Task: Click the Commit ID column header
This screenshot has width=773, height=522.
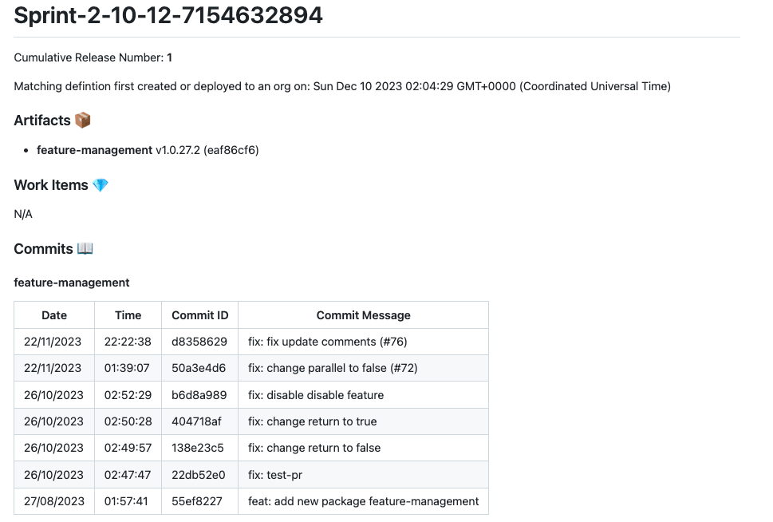Action: click(x=200, y=315)
